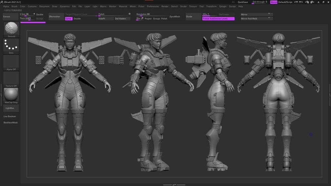Click the Del Lower button
This screenshot has width=331, height=186.
[x=226, y=14]
